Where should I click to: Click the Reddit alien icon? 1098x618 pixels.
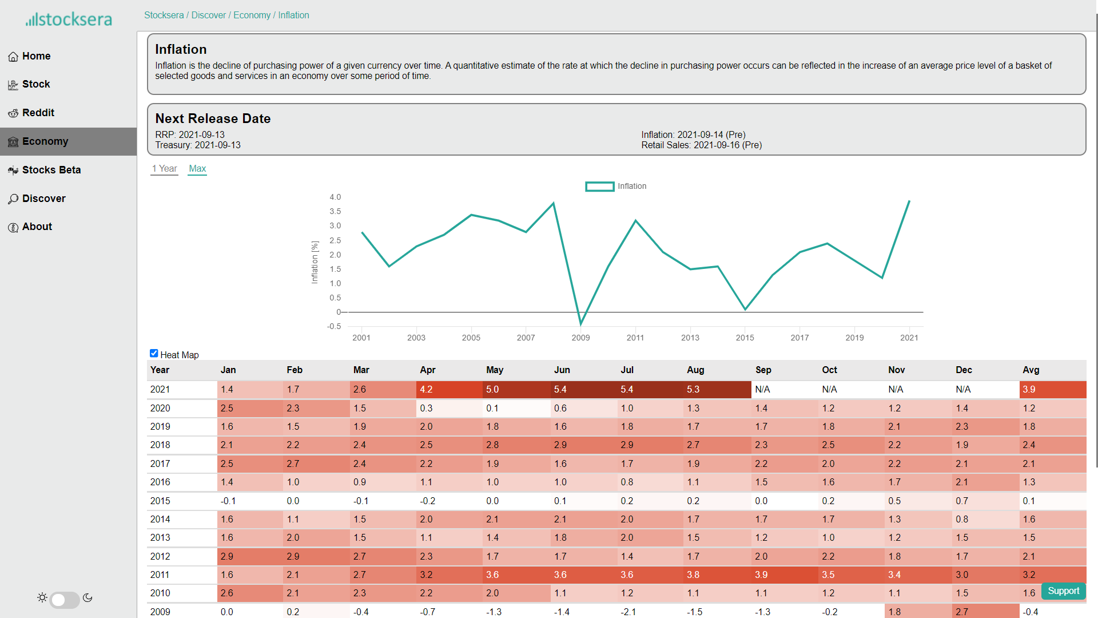coord(13,113)
